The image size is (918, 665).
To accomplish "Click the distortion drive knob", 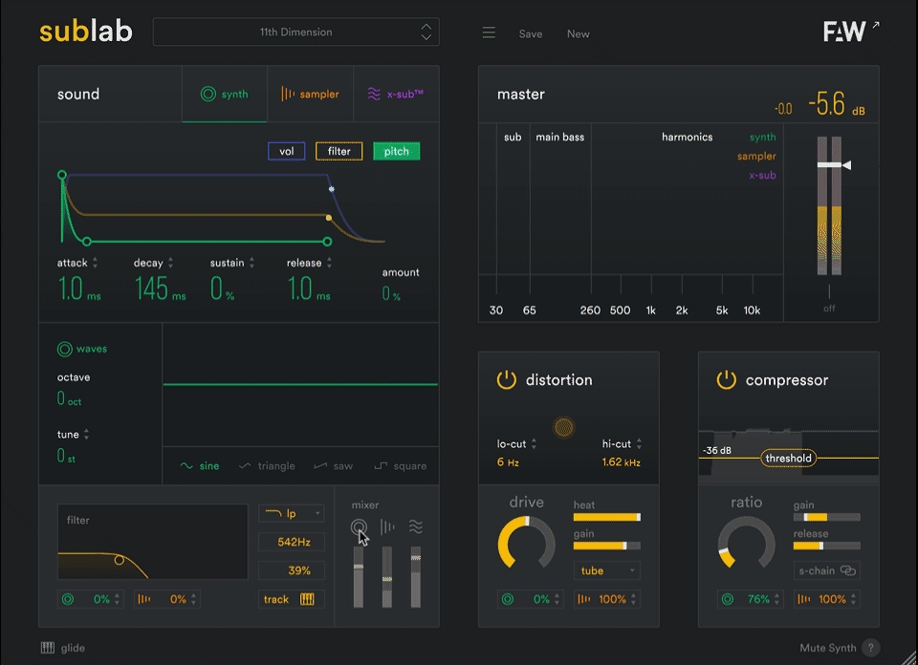I will [x=526, y=544].
